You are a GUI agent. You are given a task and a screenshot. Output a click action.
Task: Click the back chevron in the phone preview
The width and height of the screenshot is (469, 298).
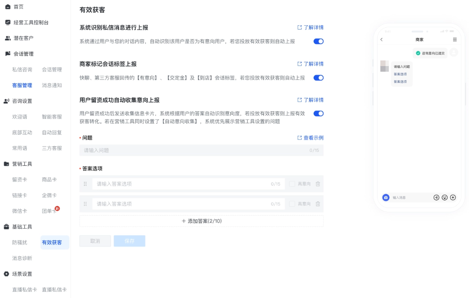pyautogui.click(x=381, y=39)
